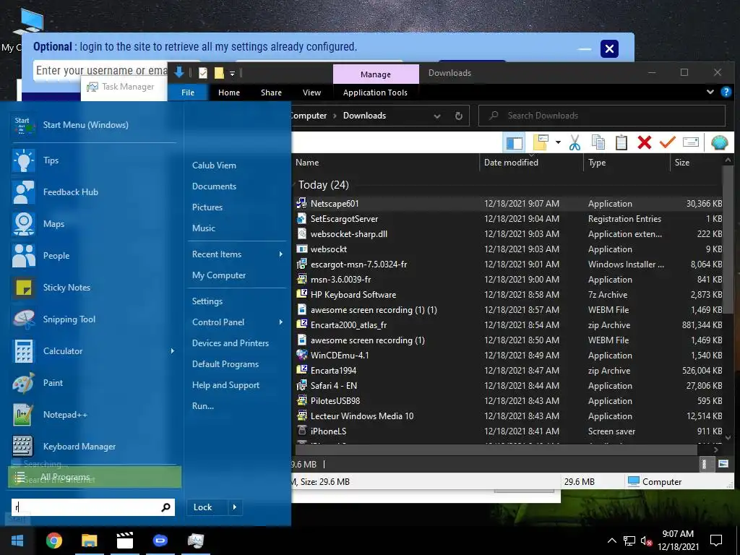Expand Calculator jump list arrow
This screenshot has height=555, width=740.
coord(172,351)
